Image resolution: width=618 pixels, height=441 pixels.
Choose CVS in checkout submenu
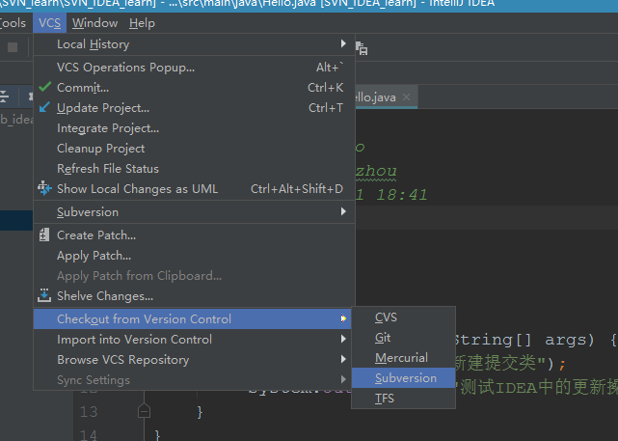coord(404,317)
